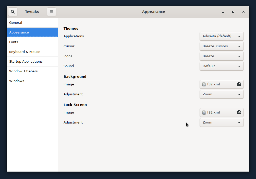Click the Lock Screen heading
256x179 pixels.
pyautogui.click(x=75, y=105)
